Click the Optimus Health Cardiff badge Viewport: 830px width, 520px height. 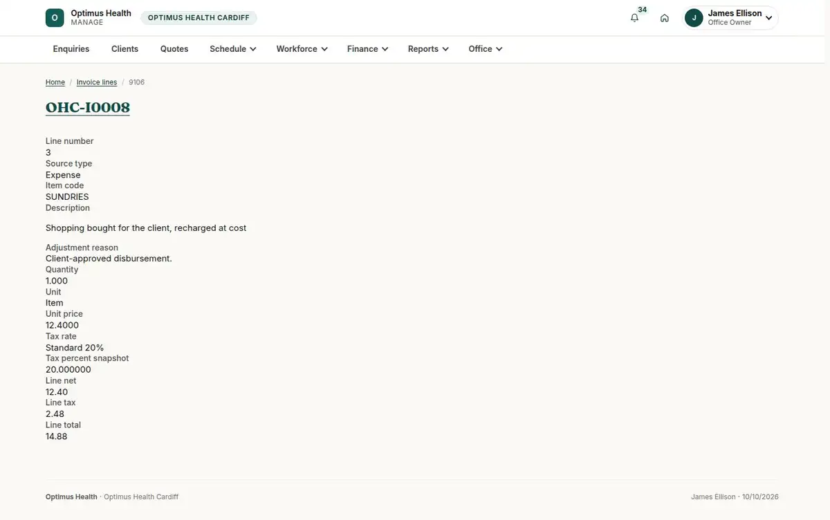pos(199,18)
